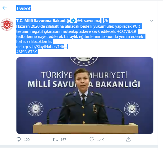
Task: Click the 1.4K likes count
Action: pyautogui.click(x=100, y=140)
